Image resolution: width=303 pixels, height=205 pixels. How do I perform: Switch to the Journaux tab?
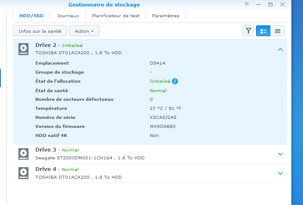pyautogui.click(x=68, y=16)
